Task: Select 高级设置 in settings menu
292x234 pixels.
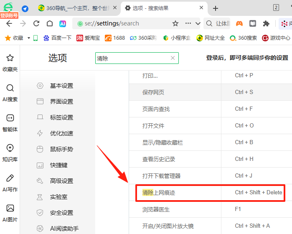Action: pyautogui.click(x=55, y=181)
